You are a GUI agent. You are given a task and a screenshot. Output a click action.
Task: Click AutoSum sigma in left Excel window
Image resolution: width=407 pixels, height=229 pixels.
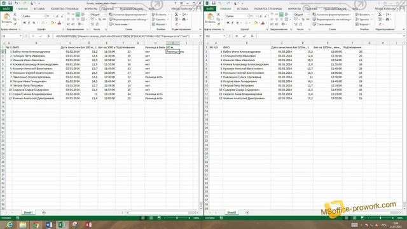[177, 15]
